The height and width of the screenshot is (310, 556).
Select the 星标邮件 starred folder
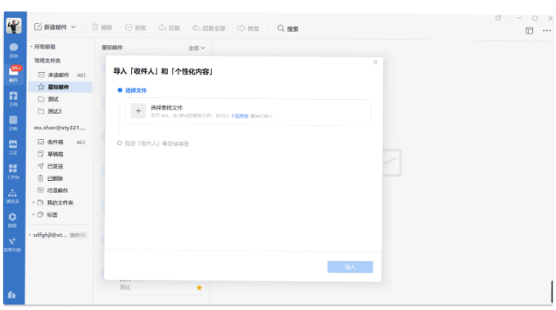[x=61, y=87]
